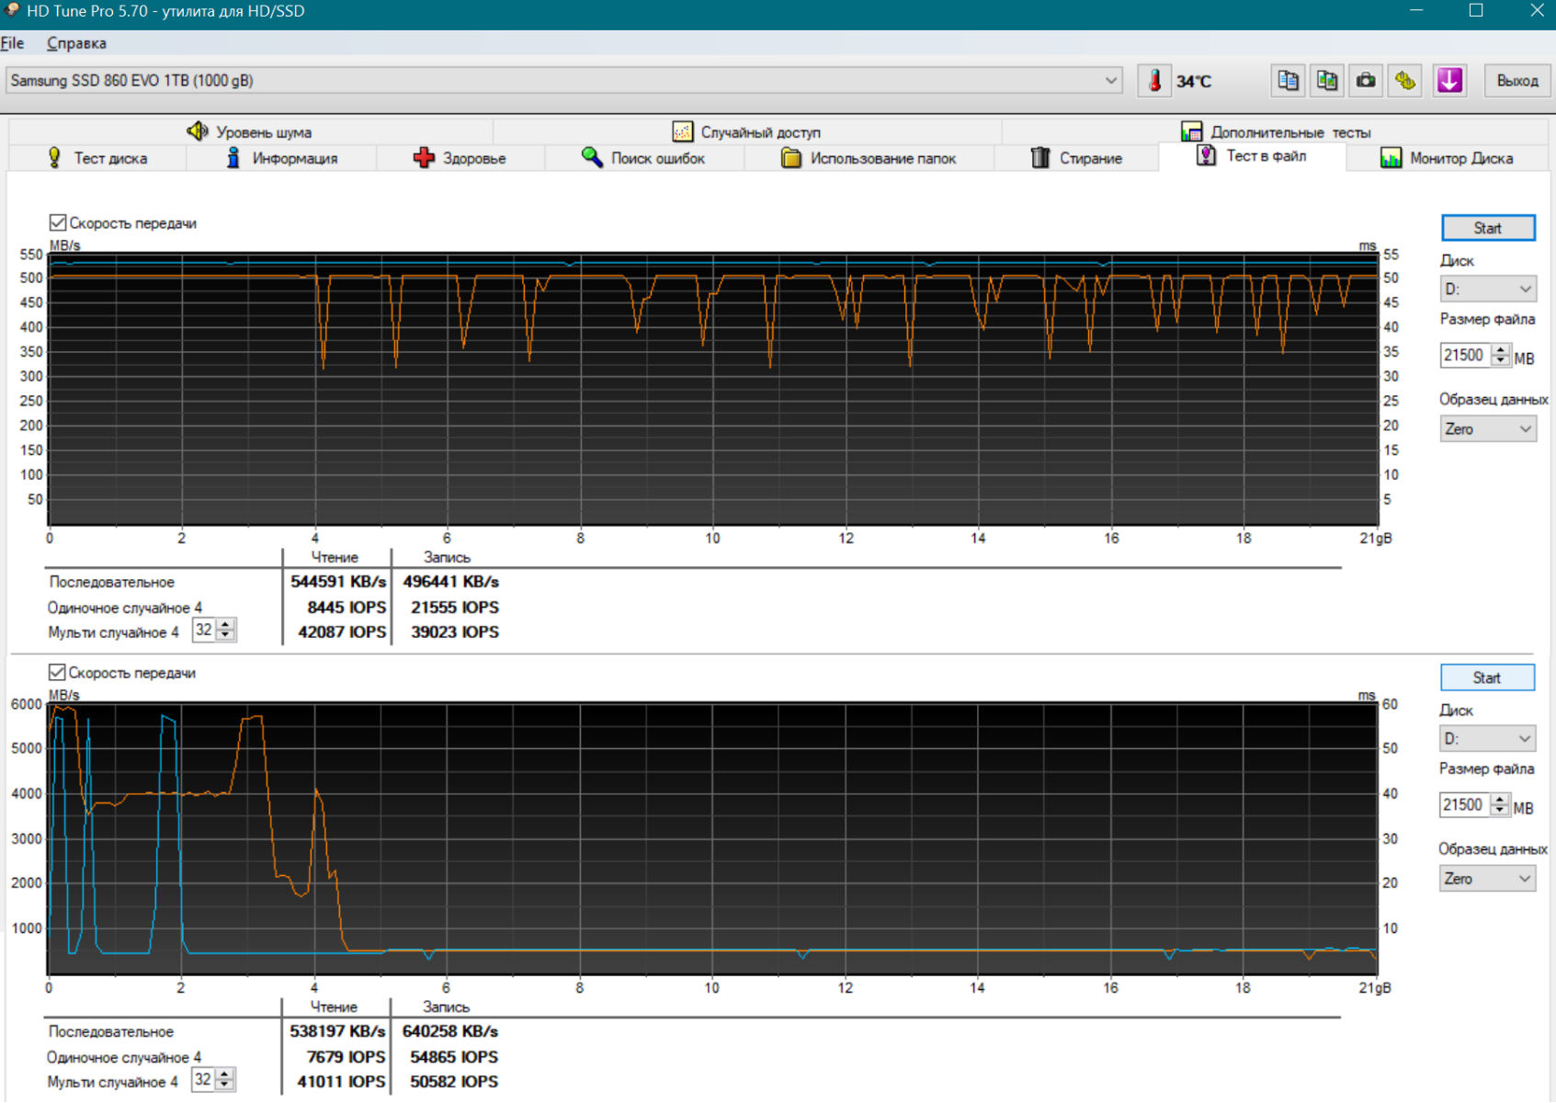
Task: Open the upper Диск D: dropdown
Action: click(x=1487, y=290)
